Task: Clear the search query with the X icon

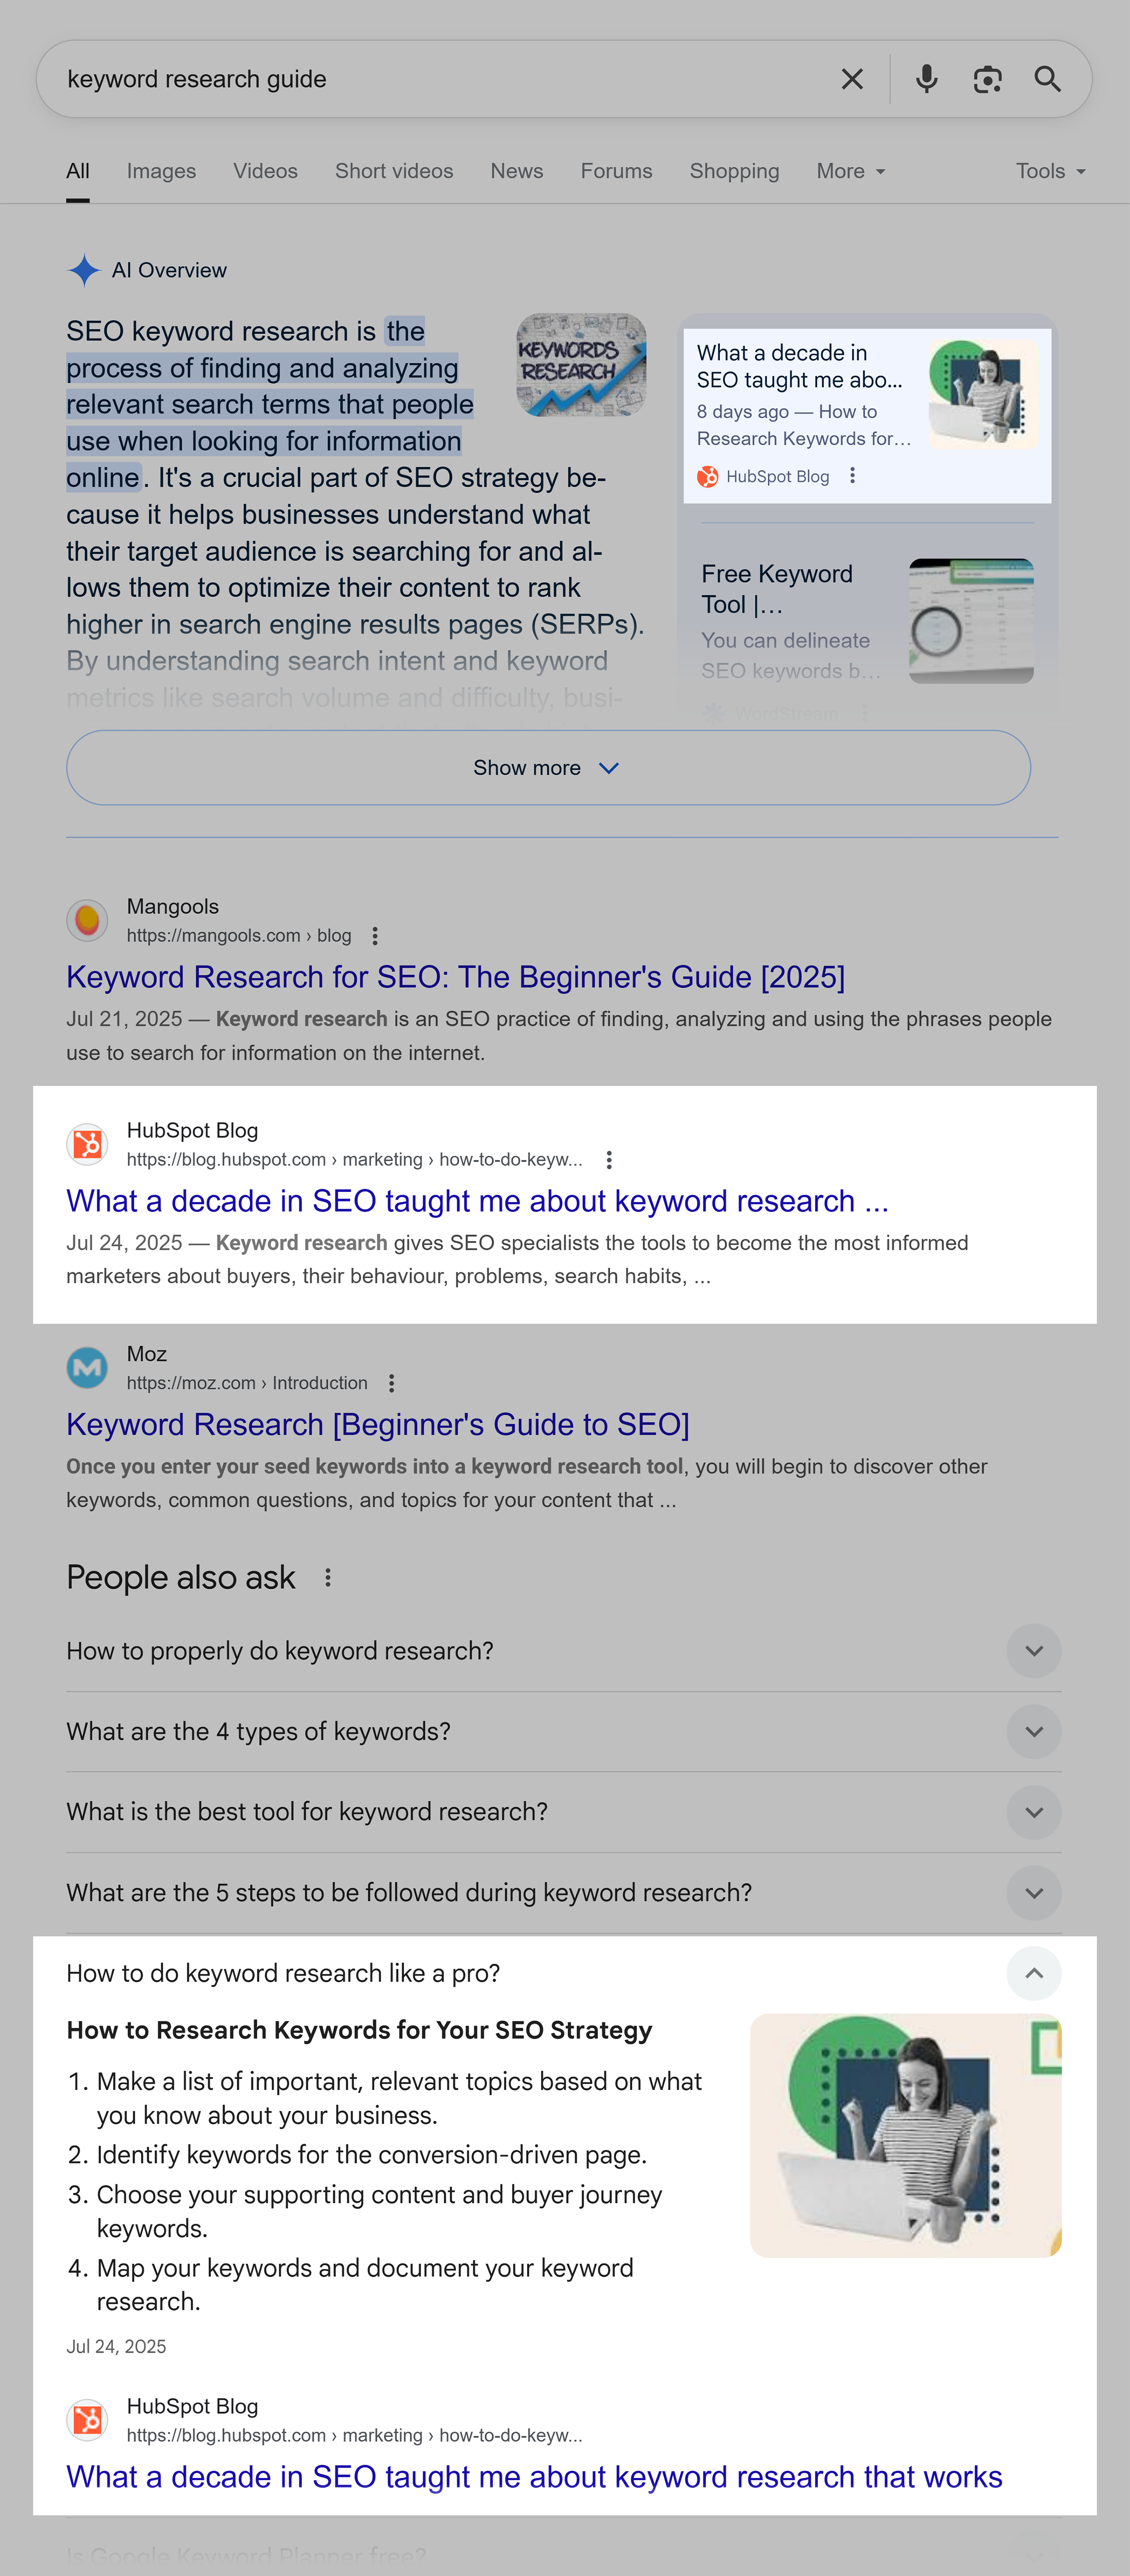Action: pos(852,78)
